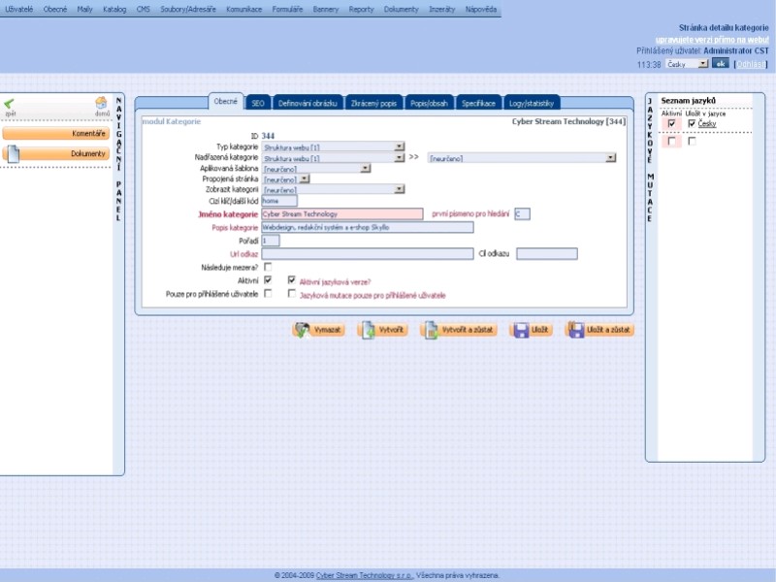Expand the 'Aplikovaná šablona' dropdown
Viewport: 776px width, 582px height.
point(365,168)
